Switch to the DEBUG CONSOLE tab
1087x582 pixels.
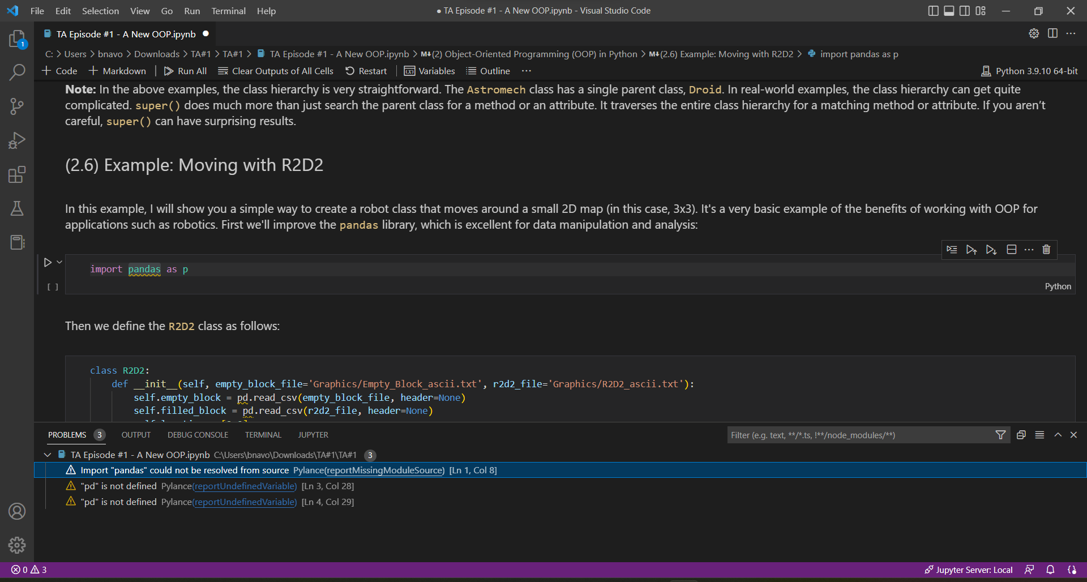pyautogui.click(x=198, y=435)
